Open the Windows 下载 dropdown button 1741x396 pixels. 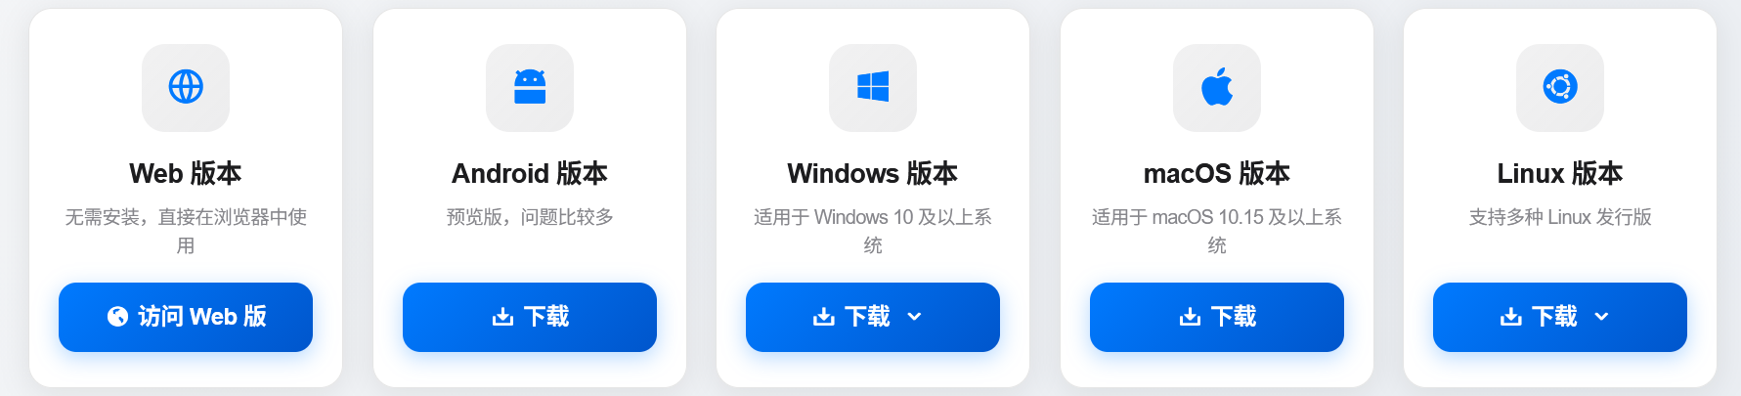(x=873, y=317)
